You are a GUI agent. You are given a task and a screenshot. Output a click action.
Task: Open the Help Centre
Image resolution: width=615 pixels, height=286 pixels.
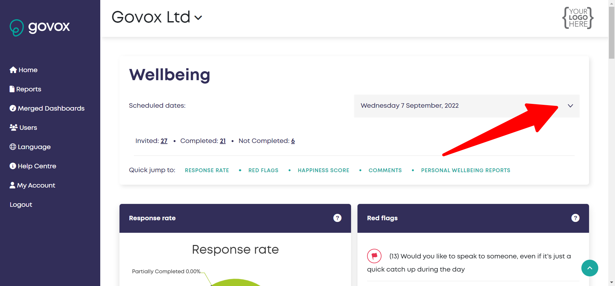(x=33, y=166)
